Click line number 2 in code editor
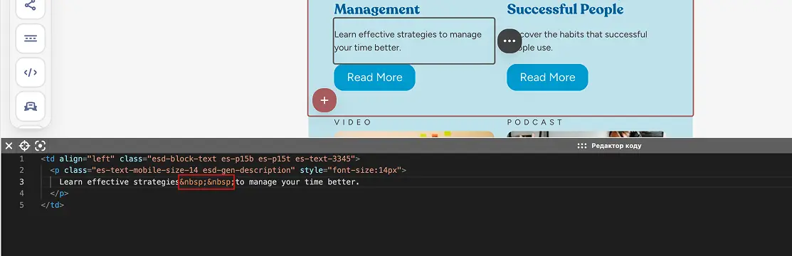Viewport: 792px width, 256px height. click(x=21, y=170)
